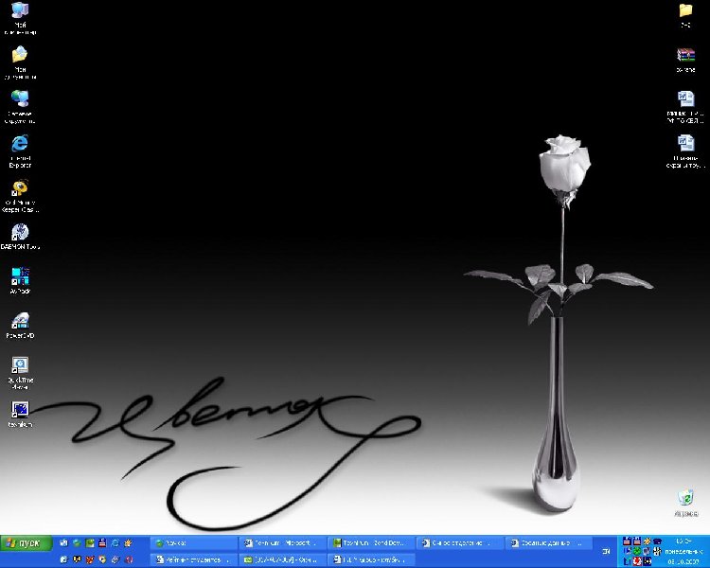Launch Internet Explorer from quick launch bar

tap(115, 542)
